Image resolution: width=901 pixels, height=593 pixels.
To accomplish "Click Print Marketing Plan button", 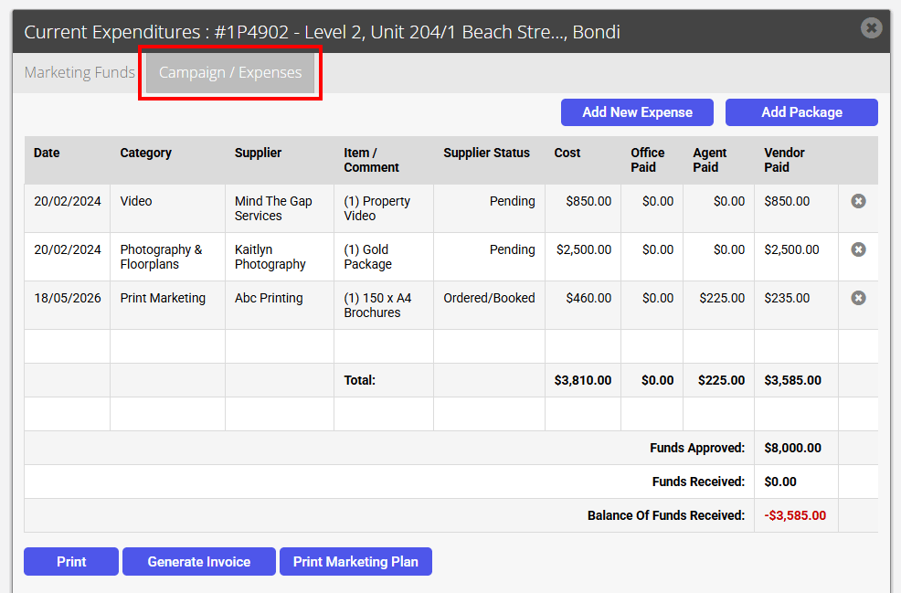I will point(355,561).
